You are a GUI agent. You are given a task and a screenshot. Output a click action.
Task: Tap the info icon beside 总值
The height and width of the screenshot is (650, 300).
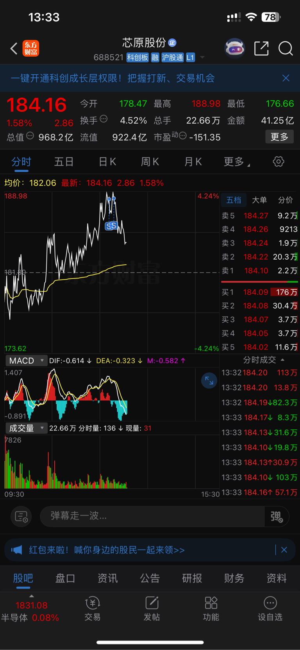[x=30, y=136]
